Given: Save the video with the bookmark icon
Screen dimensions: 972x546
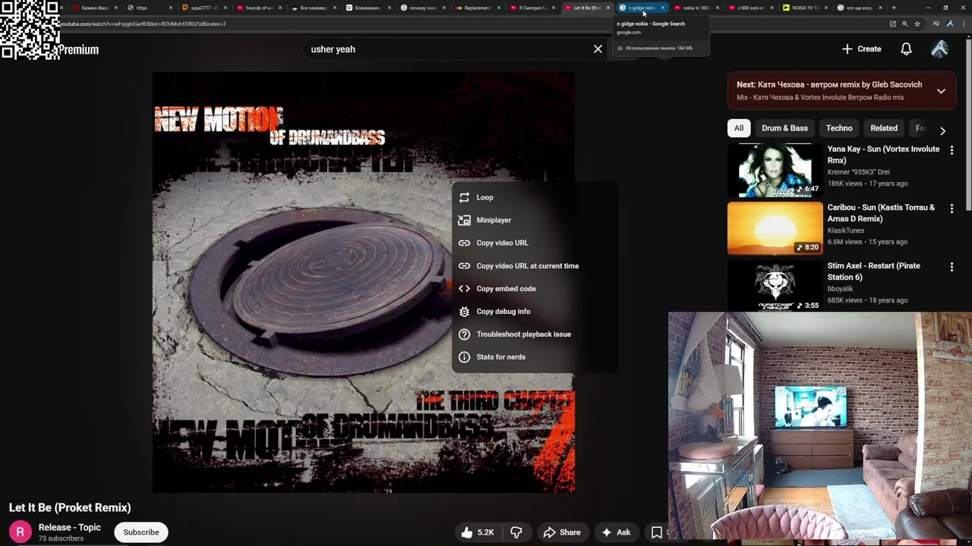Looking at the screenshot, I should tap(657, 532).
